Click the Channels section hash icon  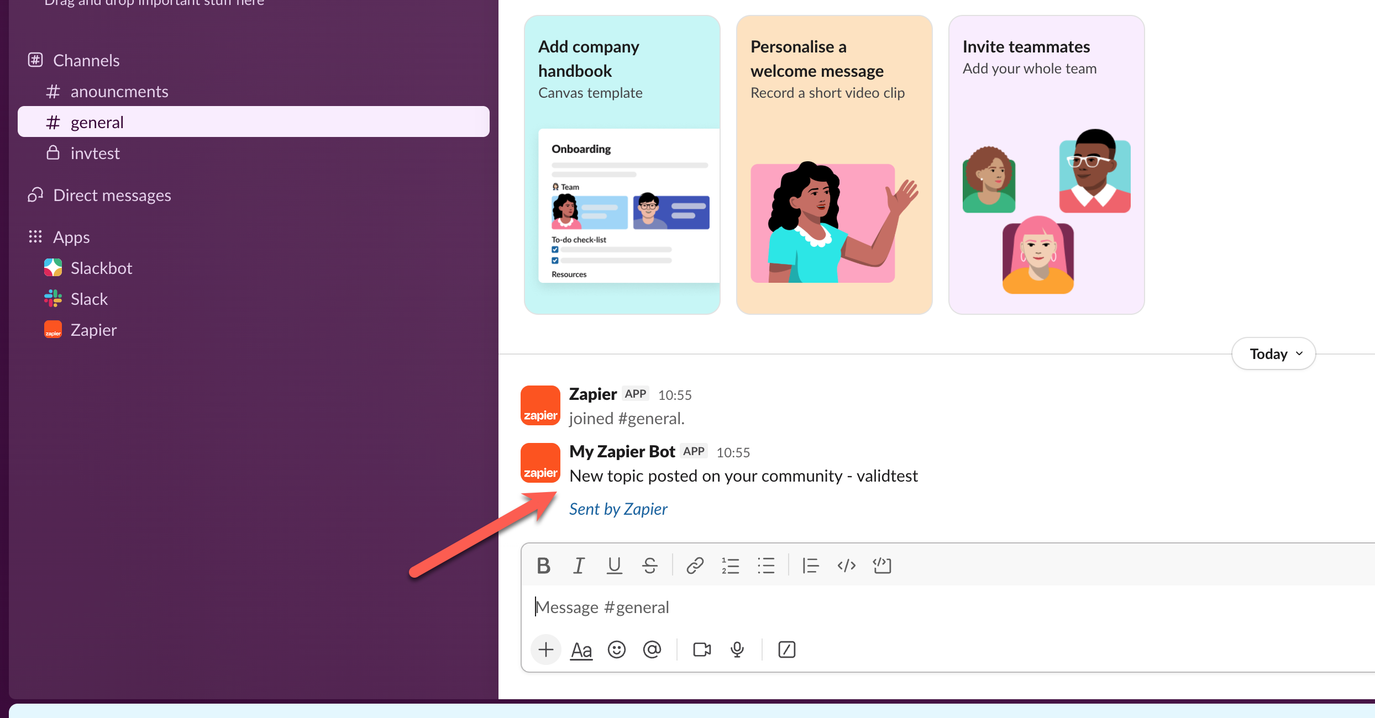click(x=35, y=60)
